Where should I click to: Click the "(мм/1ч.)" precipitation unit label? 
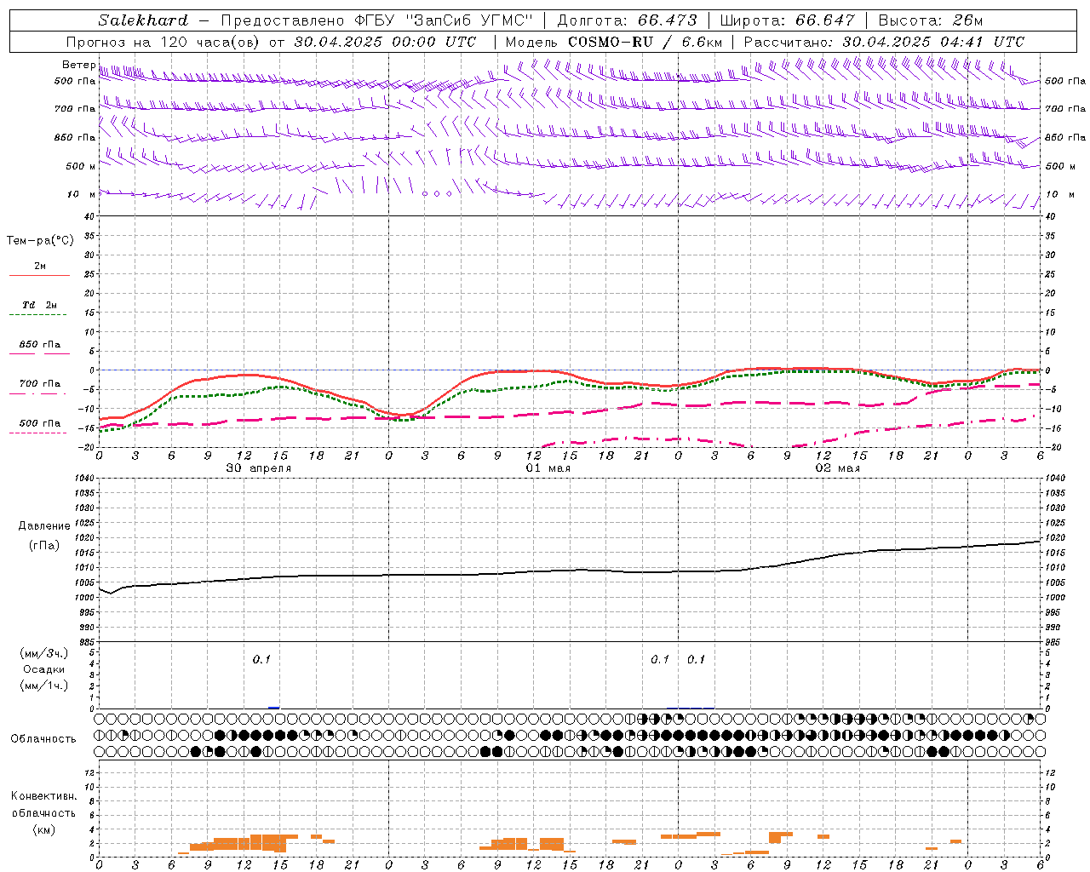tap(43, 686)
